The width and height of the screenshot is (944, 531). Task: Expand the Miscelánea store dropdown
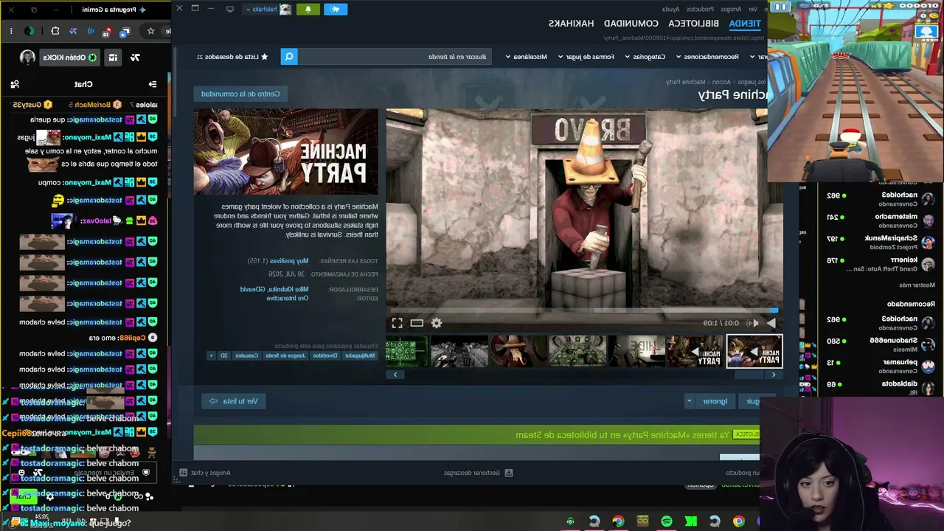(527, 57)
